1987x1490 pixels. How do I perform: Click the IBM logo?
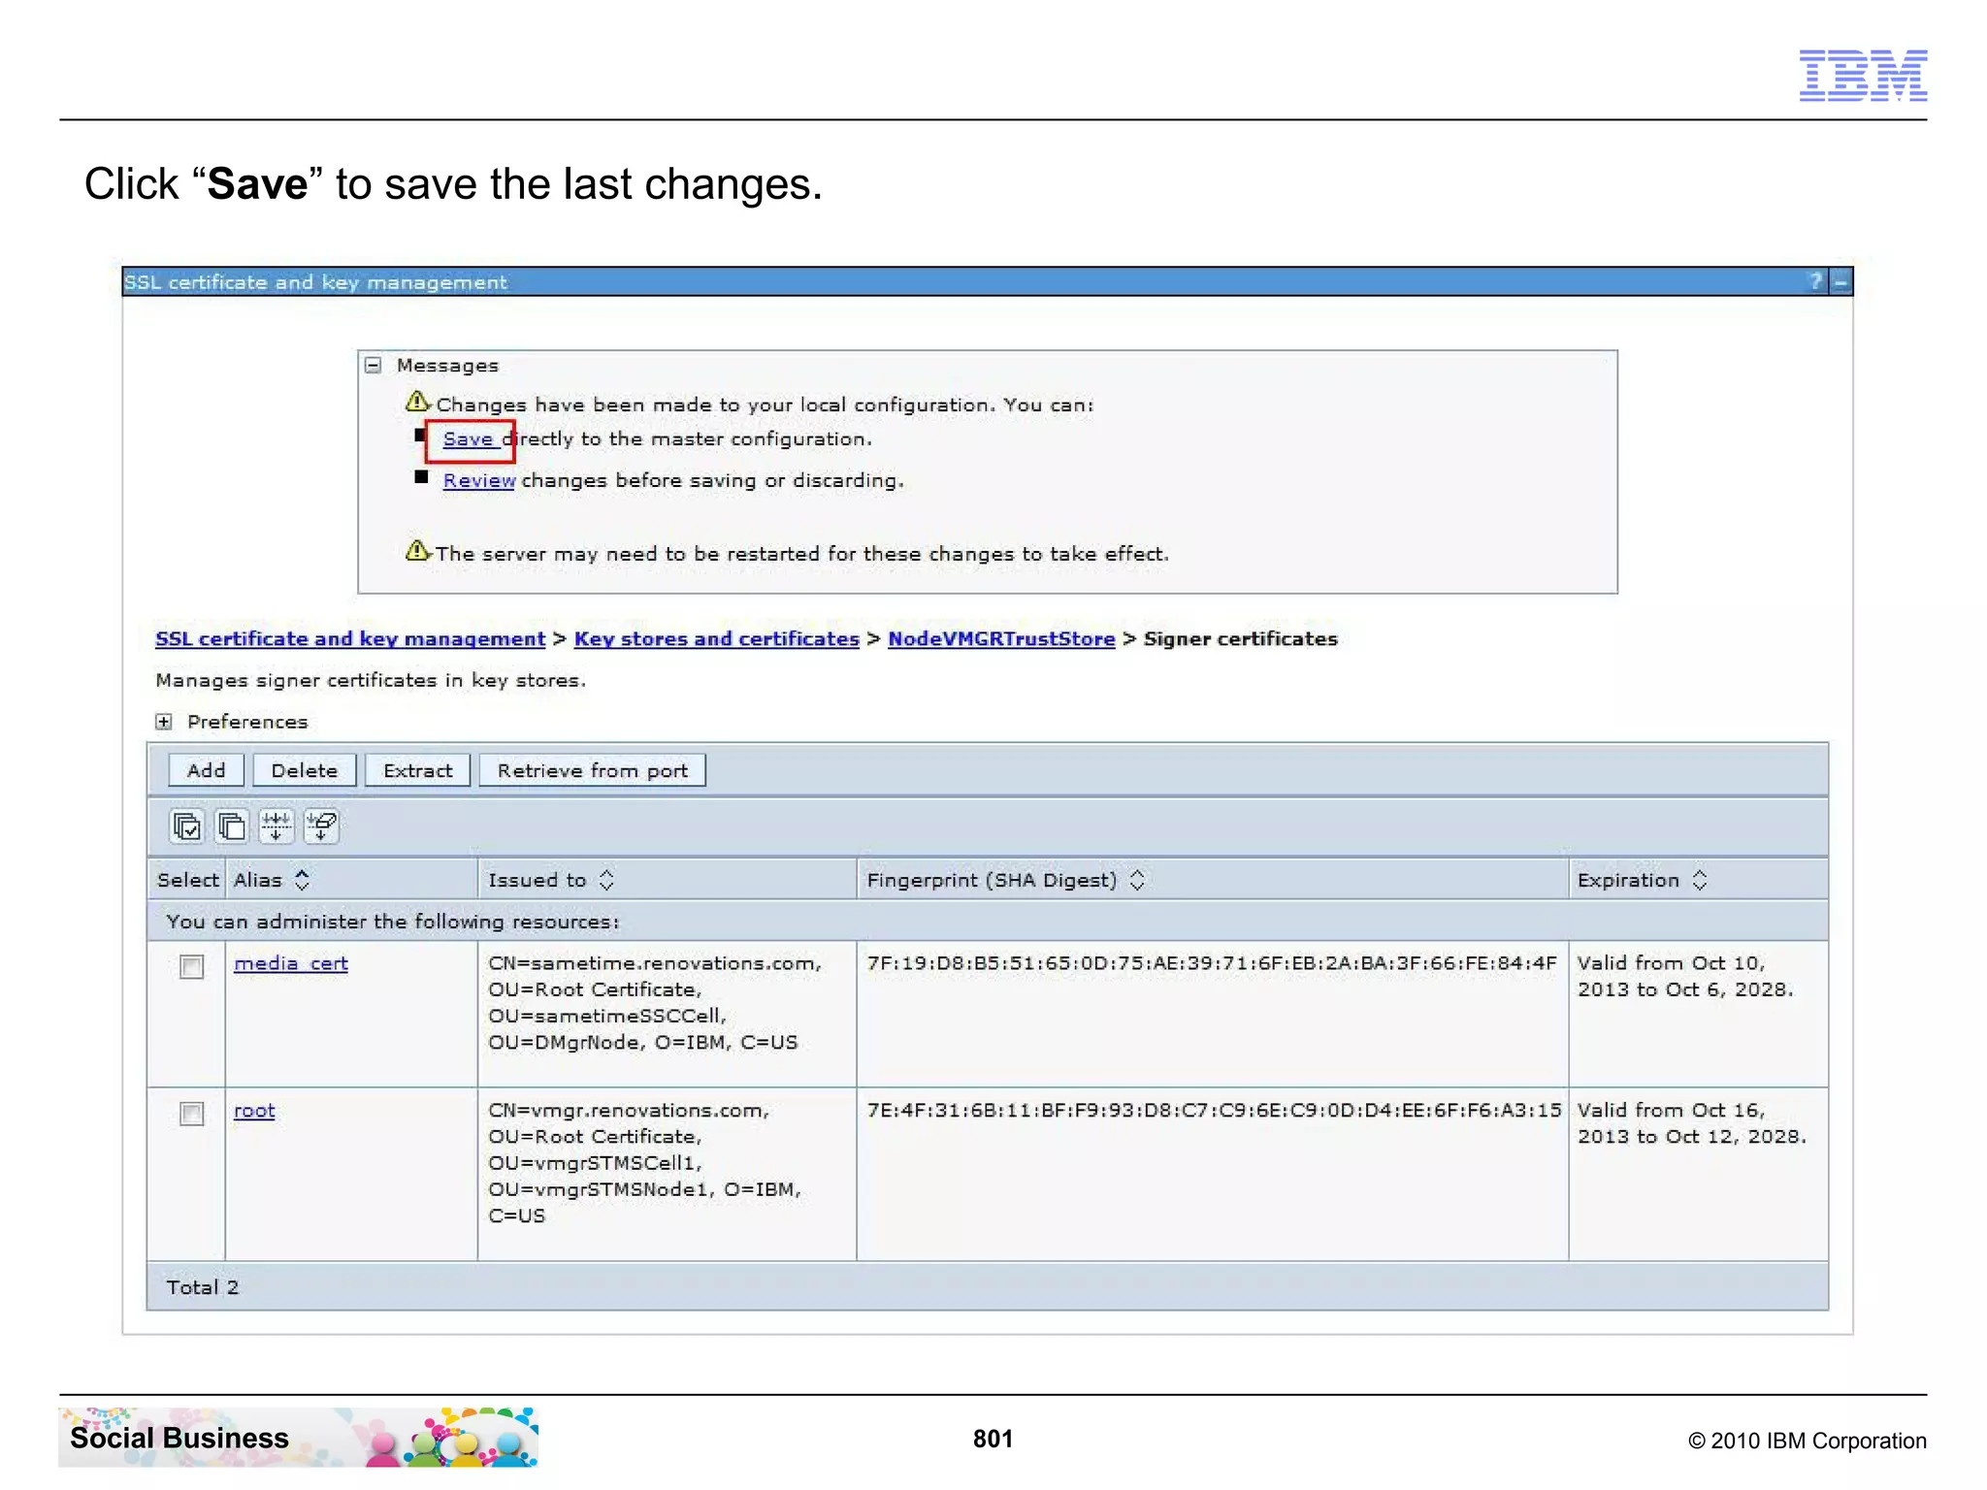1863,76
